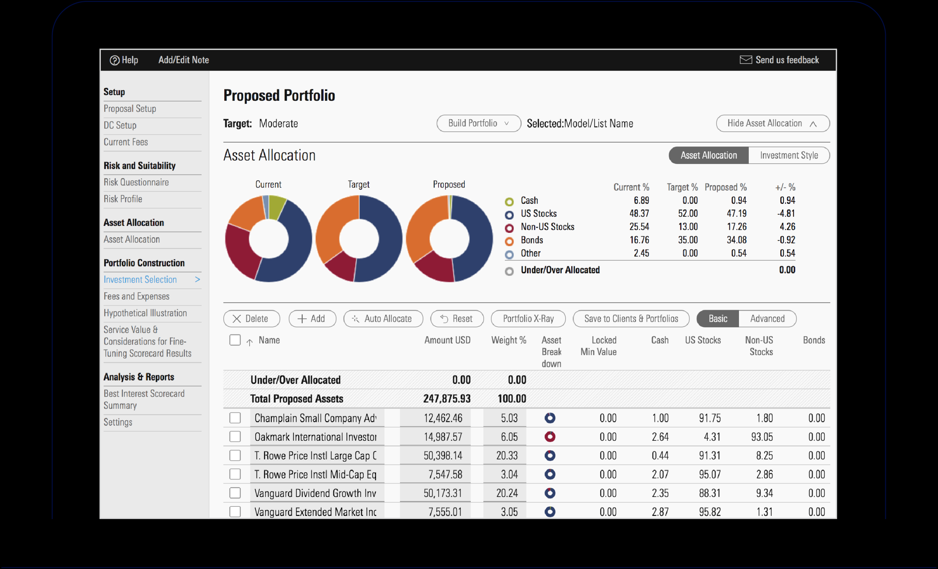Open Fees and Expenses in sidebar
The image size is (938, 569).
click(x=136, y=296)
